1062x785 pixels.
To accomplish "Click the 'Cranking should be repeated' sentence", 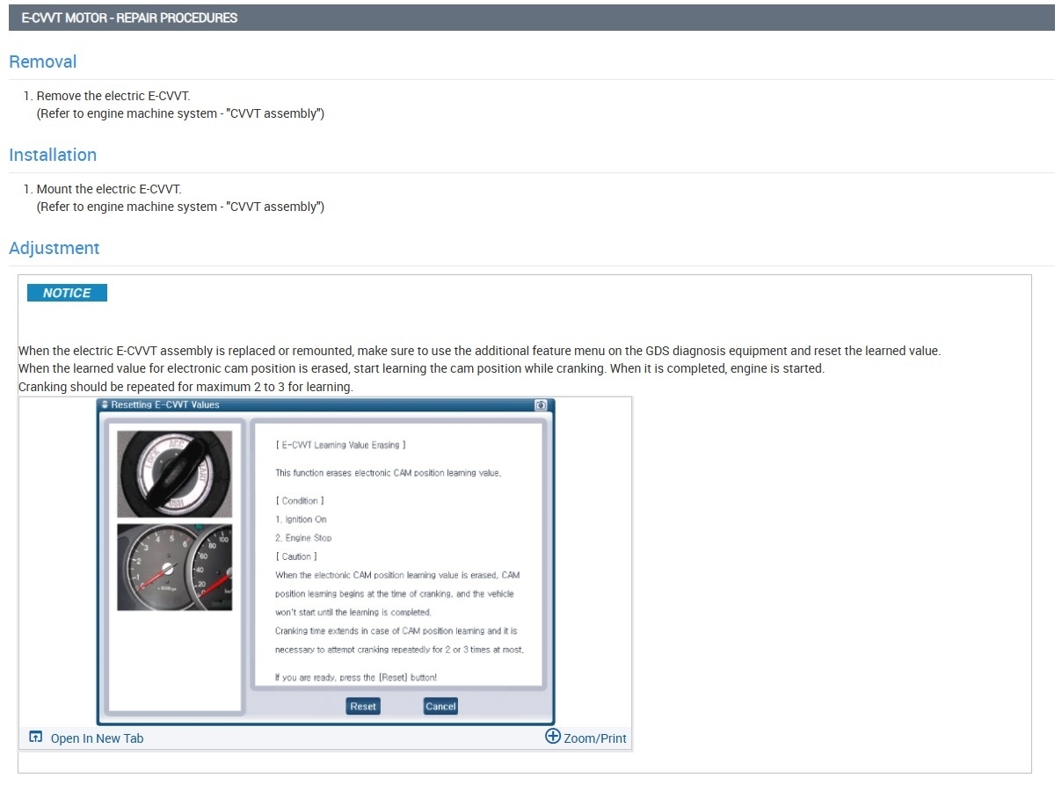I will pyautogui.click(x=185, y=387).
